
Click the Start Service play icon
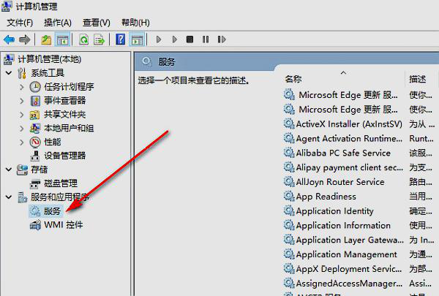[159, 39]
